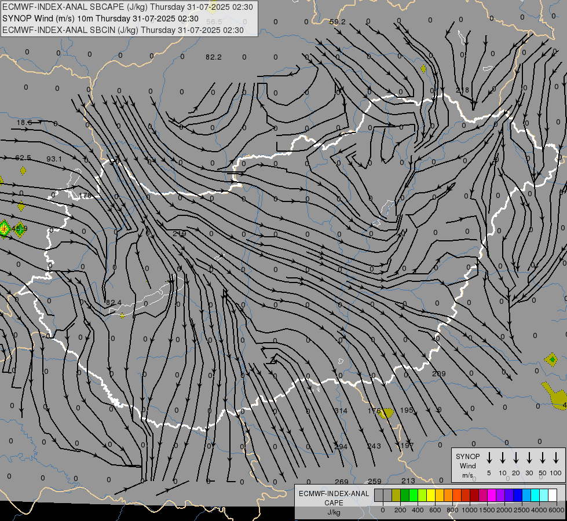Click the 82.2 value on the map
The width and height of the screenshot is (567, 521).
tap(213, 57)
